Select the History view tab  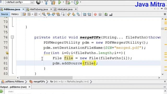pos(15,14)
